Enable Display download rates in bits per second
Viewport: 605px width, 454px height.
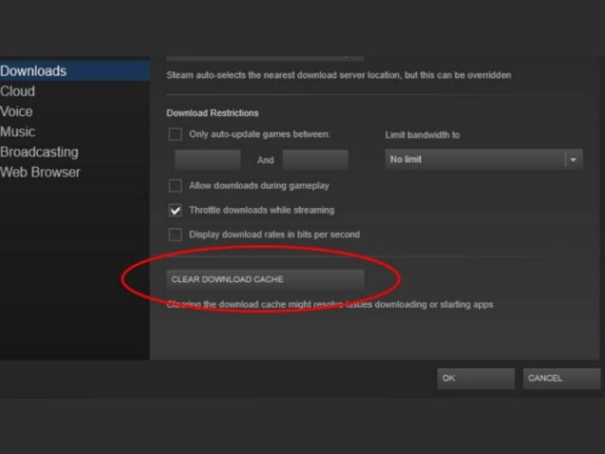pos(175,235)
